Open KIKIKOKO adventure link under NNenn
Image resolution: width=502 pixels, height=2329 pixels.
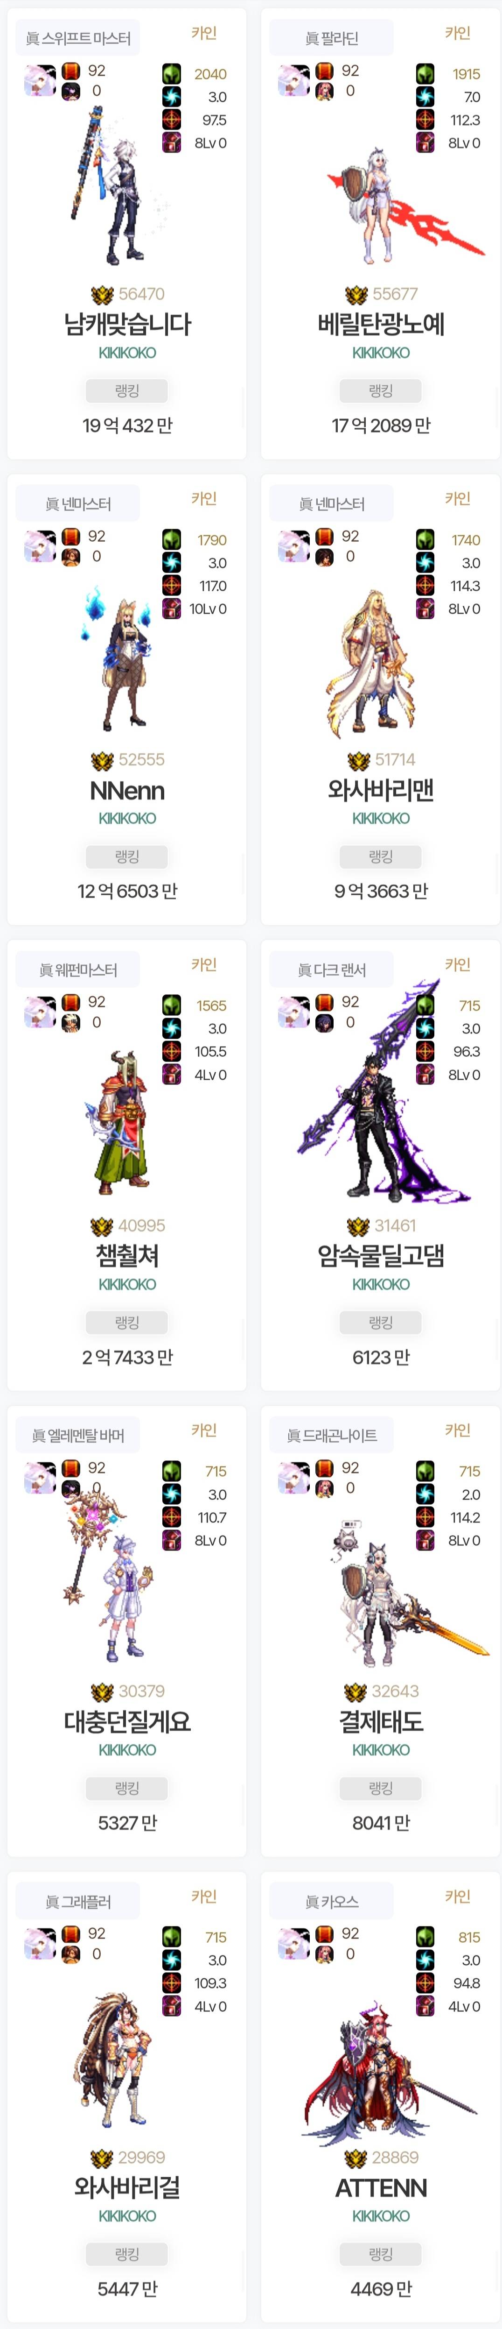(x=127, y=818)
